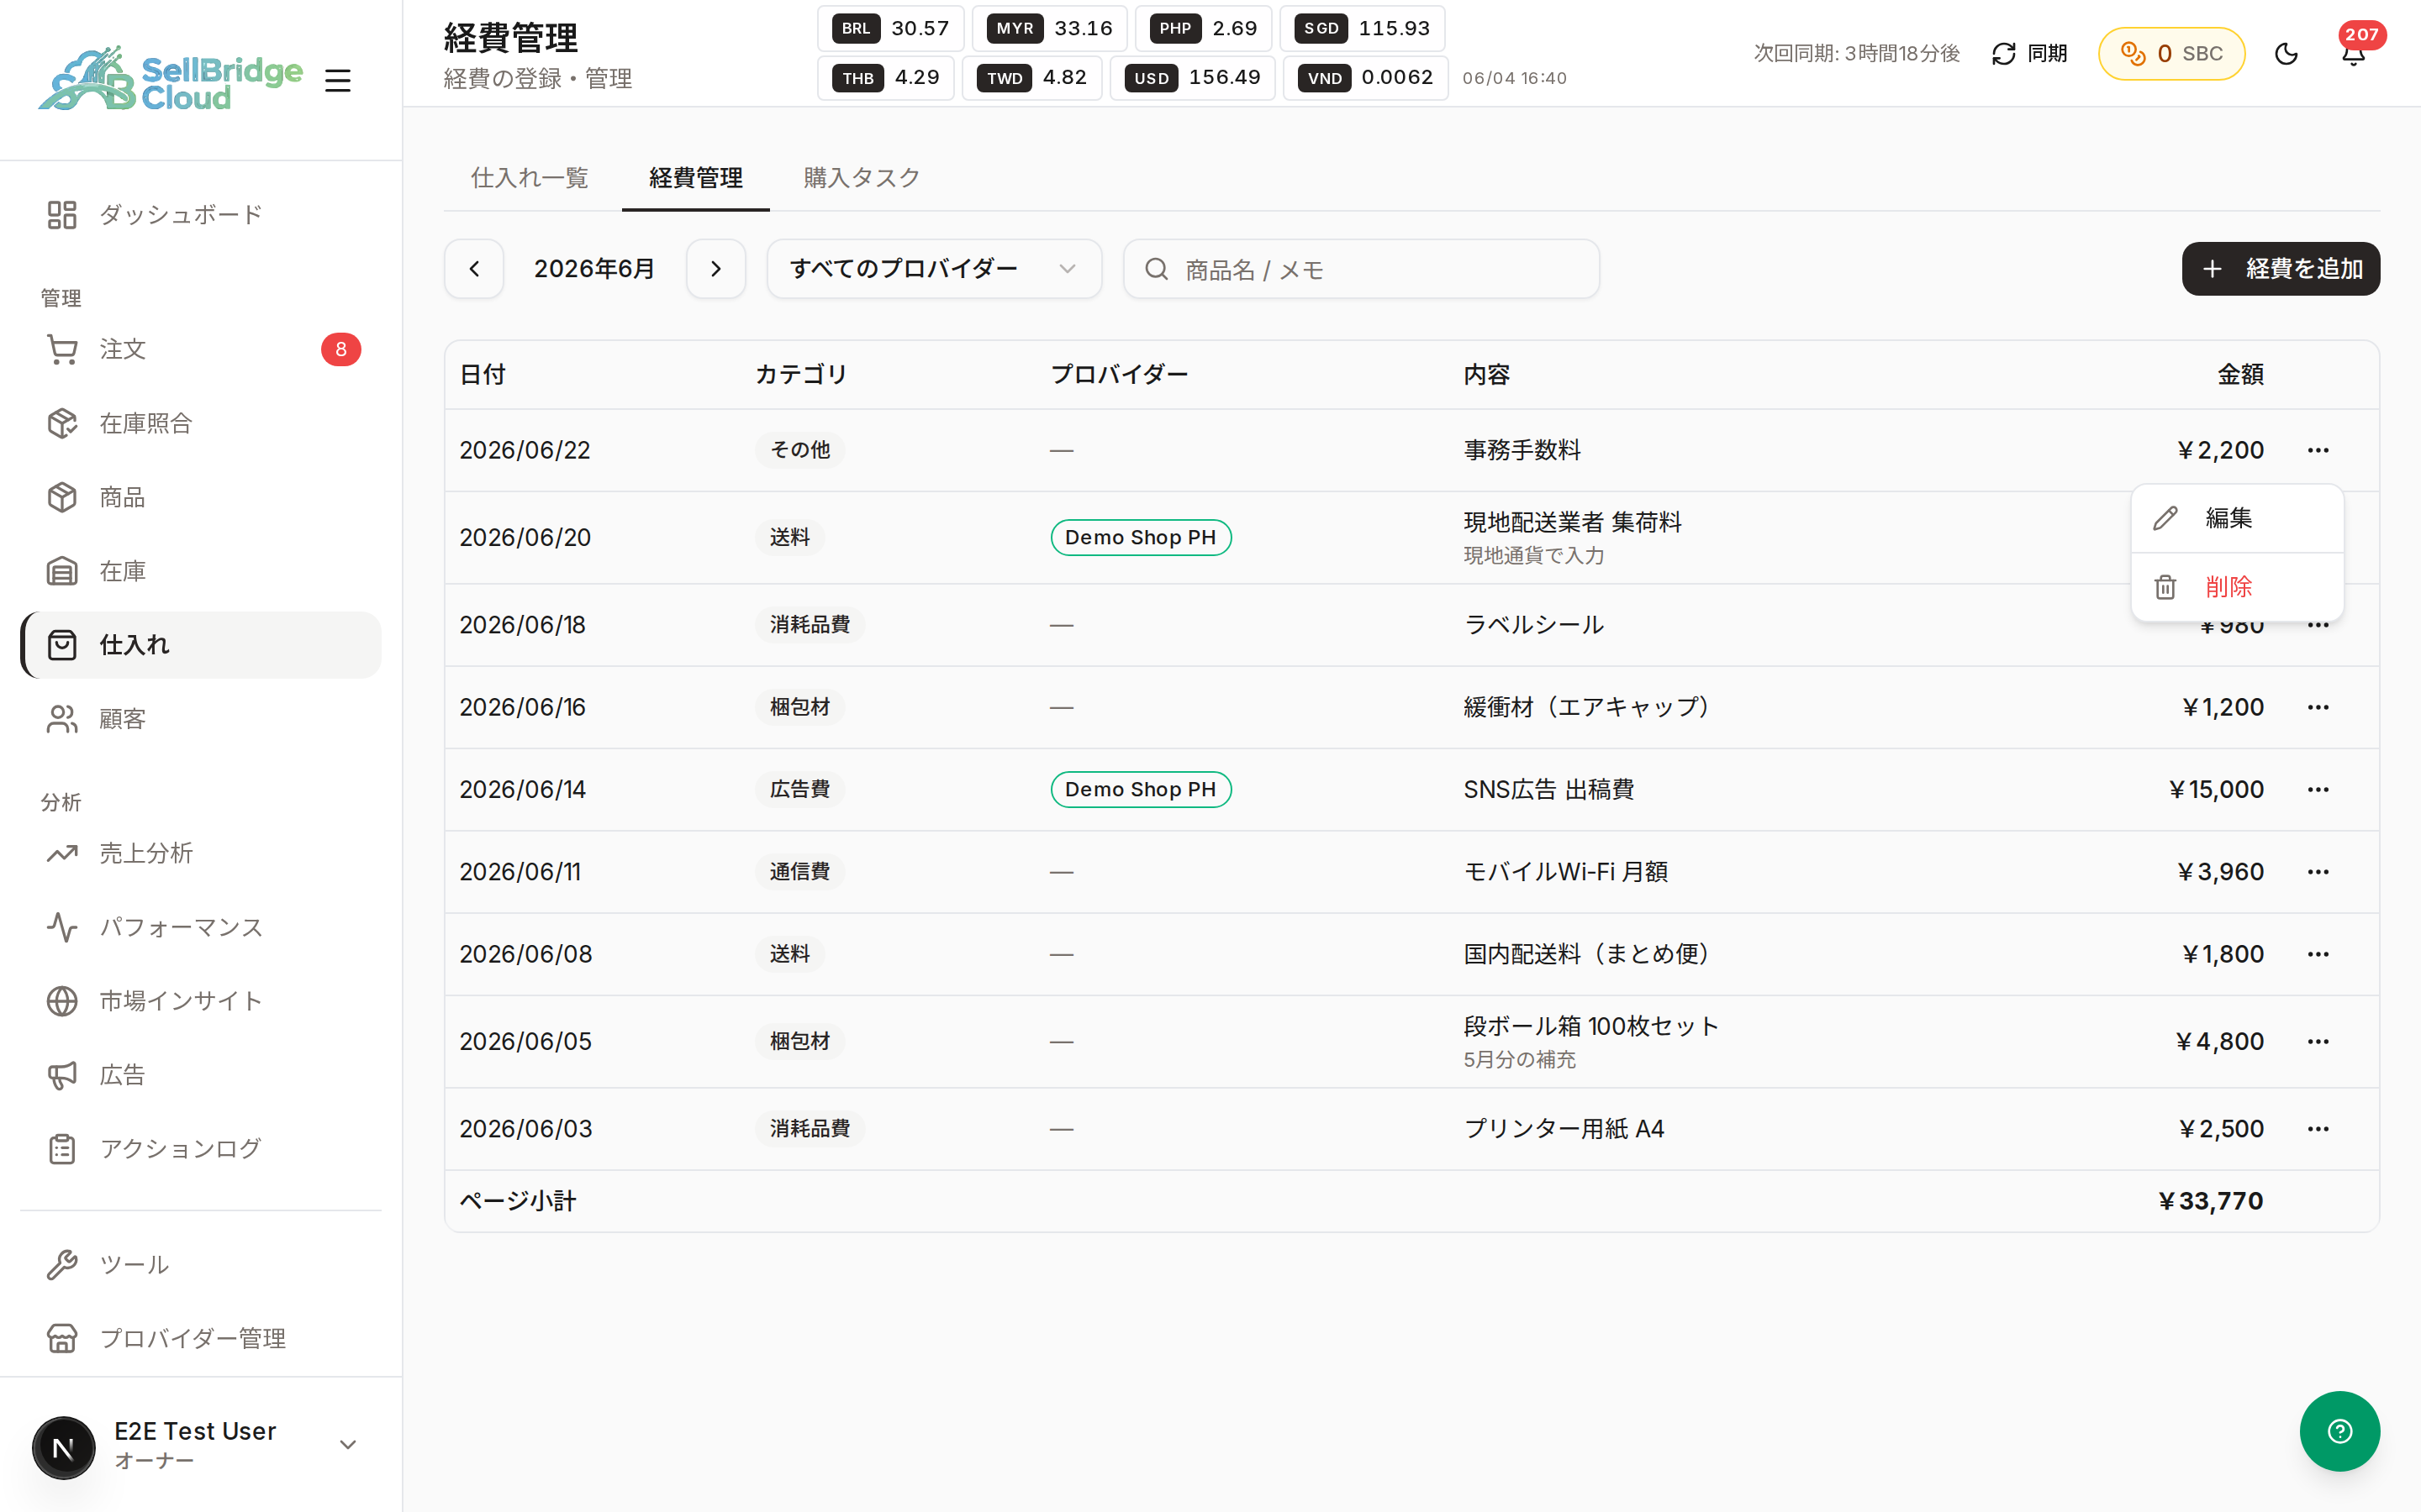Open 商品 products page
The image size is (2421, 1512).
point(200,497)
